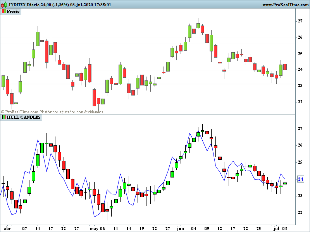The height and width of the screenshot is (232, 310).
Task: Click the last red candle in Precio chart
Action: (x=285, y=67)
